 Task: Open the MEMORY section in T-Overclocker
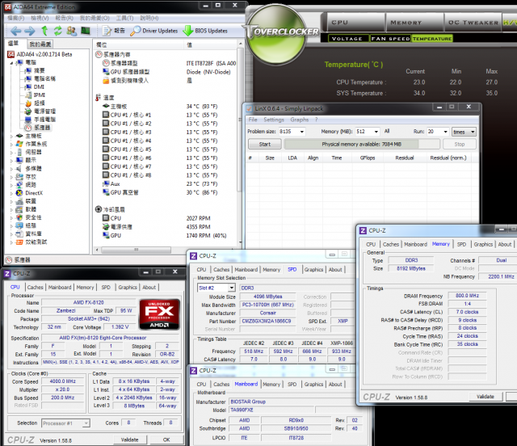(x=414, y=23)
